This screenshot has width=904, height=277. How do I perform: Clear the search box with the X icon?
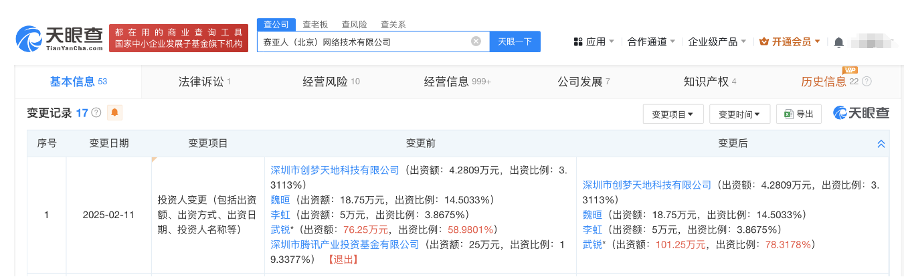[476, 41]
